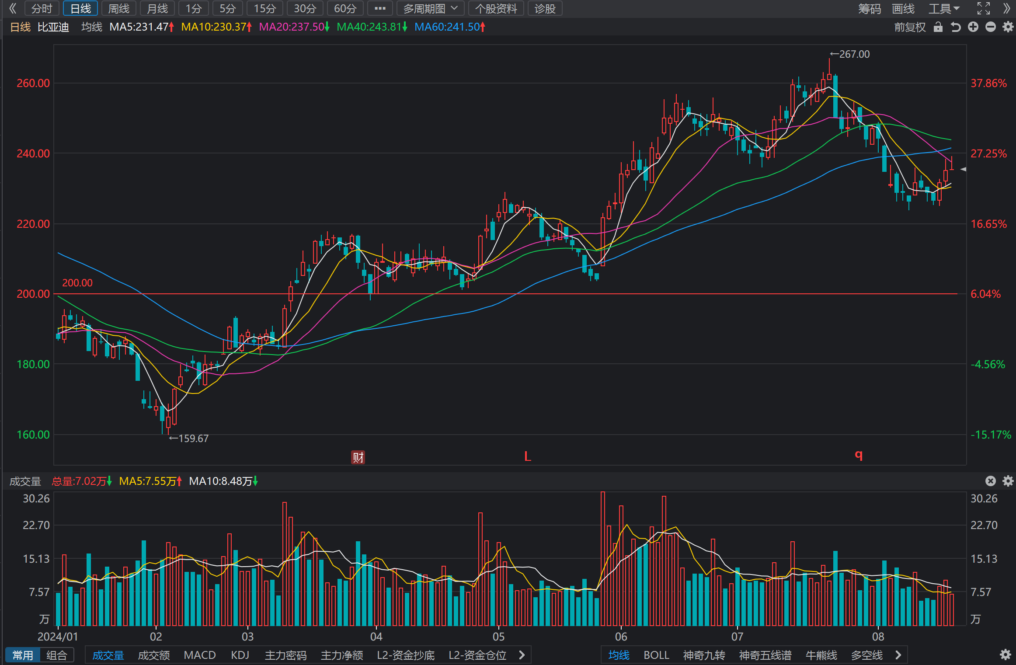Switch overlay to 多空线
The width and height of the screenshot is (1016, 665).
[x=867, y=655]
